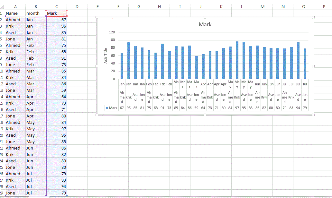Viewport: 332px width, 198px height.
Task: Click the "Mark" header cell C1
Action: point(57,13)
